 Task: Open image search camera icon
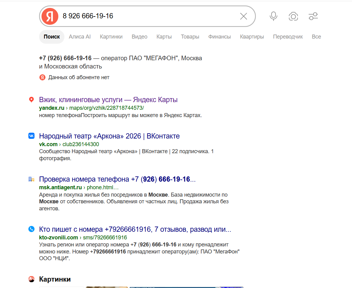[x=293, y=16]
